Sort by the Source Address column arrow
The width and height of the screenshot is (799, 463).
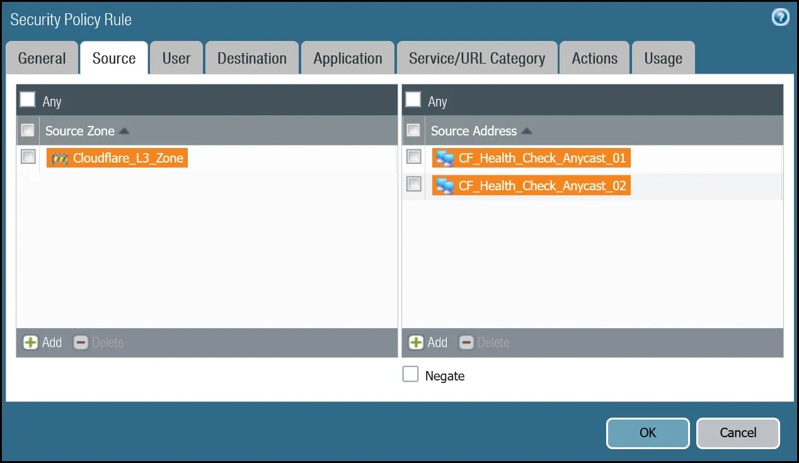point(527,131)
